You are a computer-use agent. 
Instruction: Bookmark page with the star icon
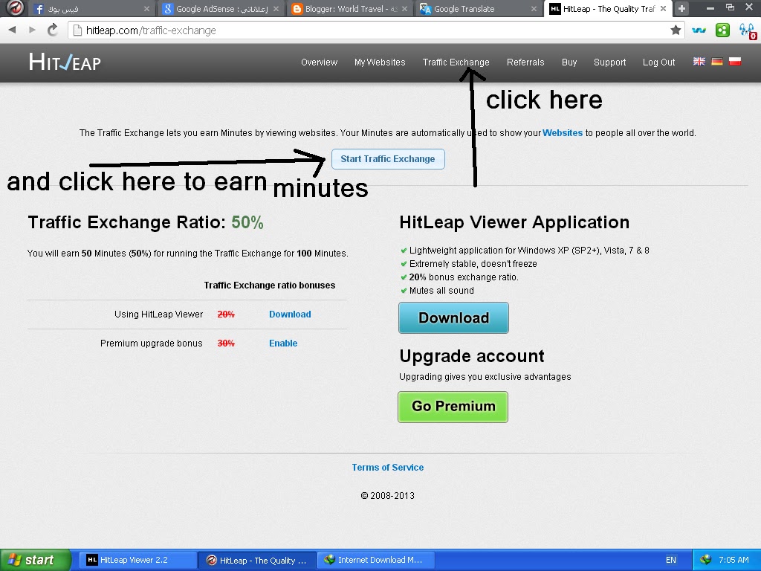tap(675, 30)
